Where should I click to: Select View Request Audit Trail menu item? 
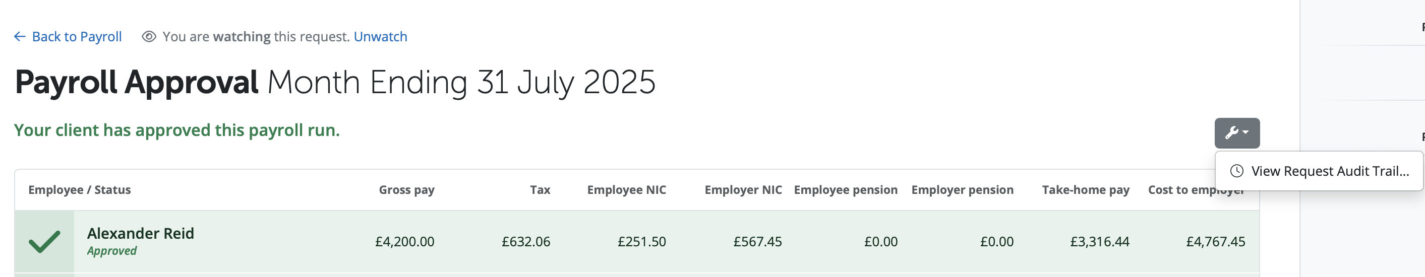point(1319,171)
